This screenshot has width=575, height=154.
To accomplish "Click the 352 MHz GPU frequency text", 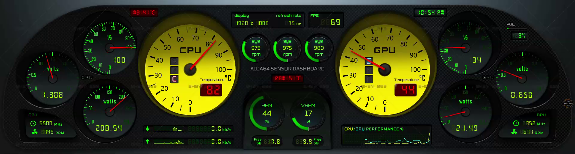I will 535,123.
